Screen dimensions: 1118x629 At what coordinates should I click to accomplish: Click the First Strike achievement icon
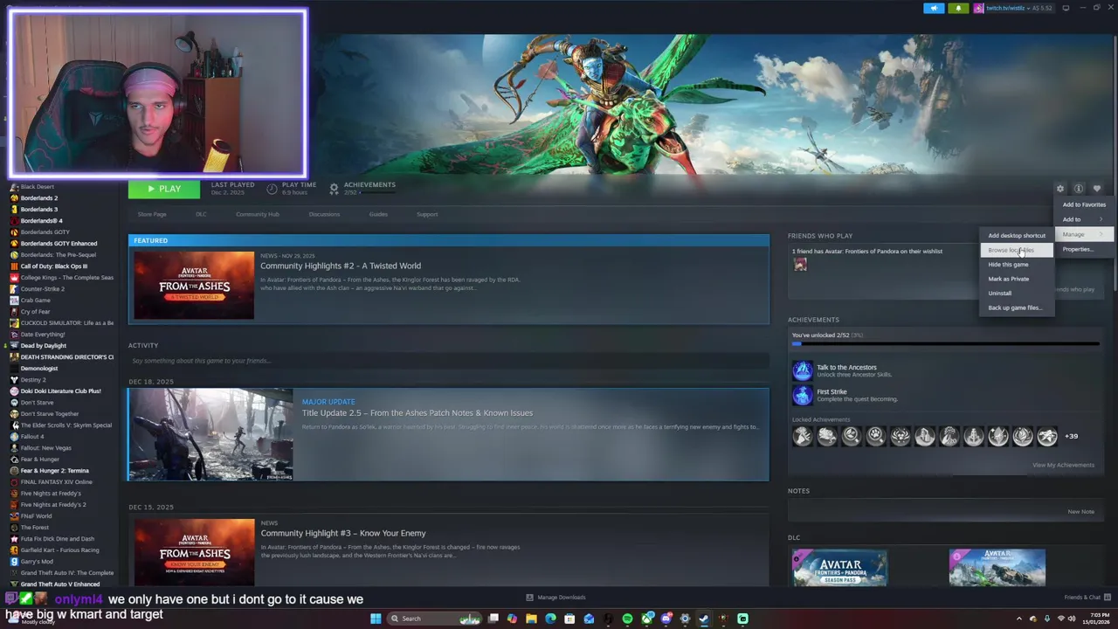click(802, 395)
